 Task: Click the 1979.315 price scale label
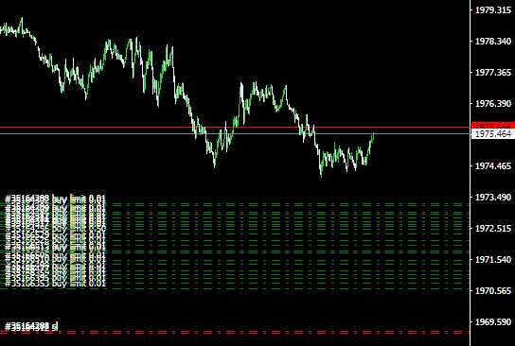tap(493, 10)
